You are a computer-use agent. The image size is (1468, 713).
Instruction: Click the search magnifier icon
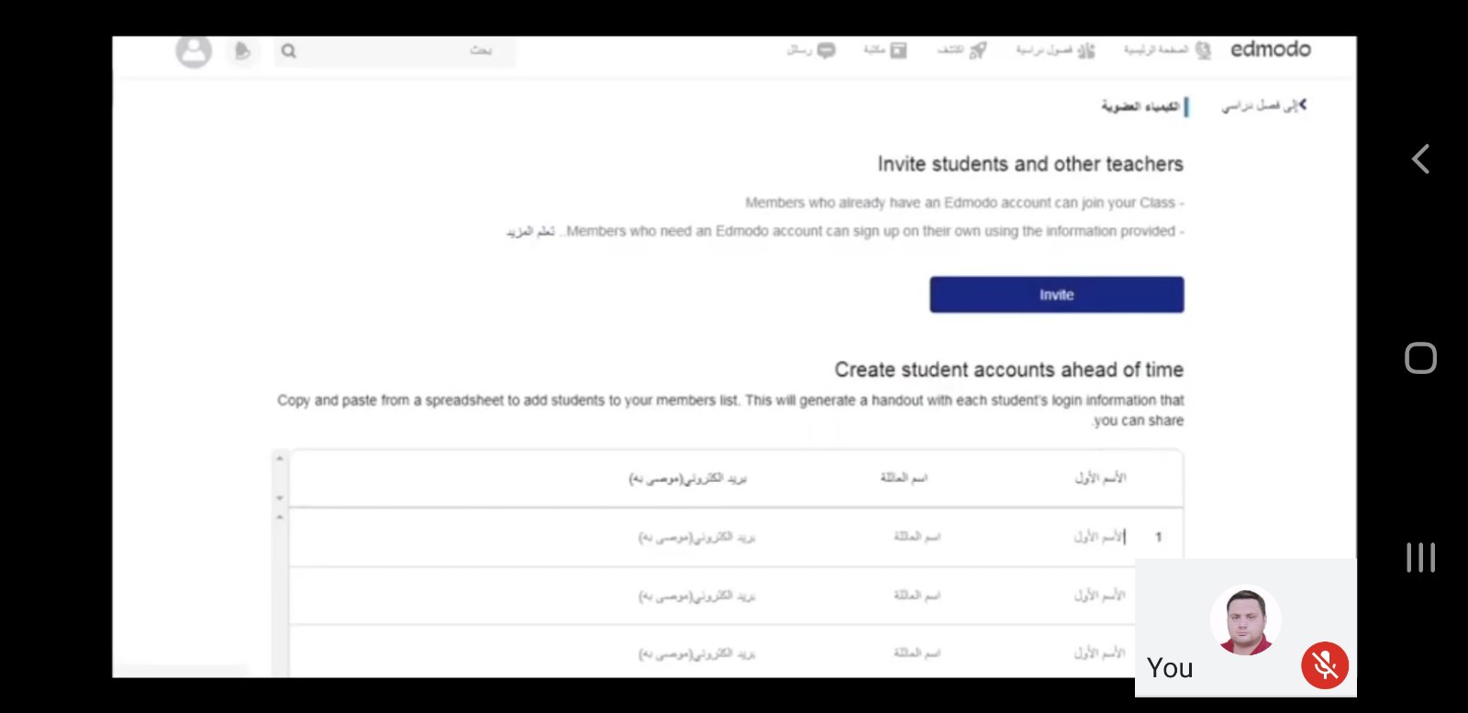click(289, 51)
